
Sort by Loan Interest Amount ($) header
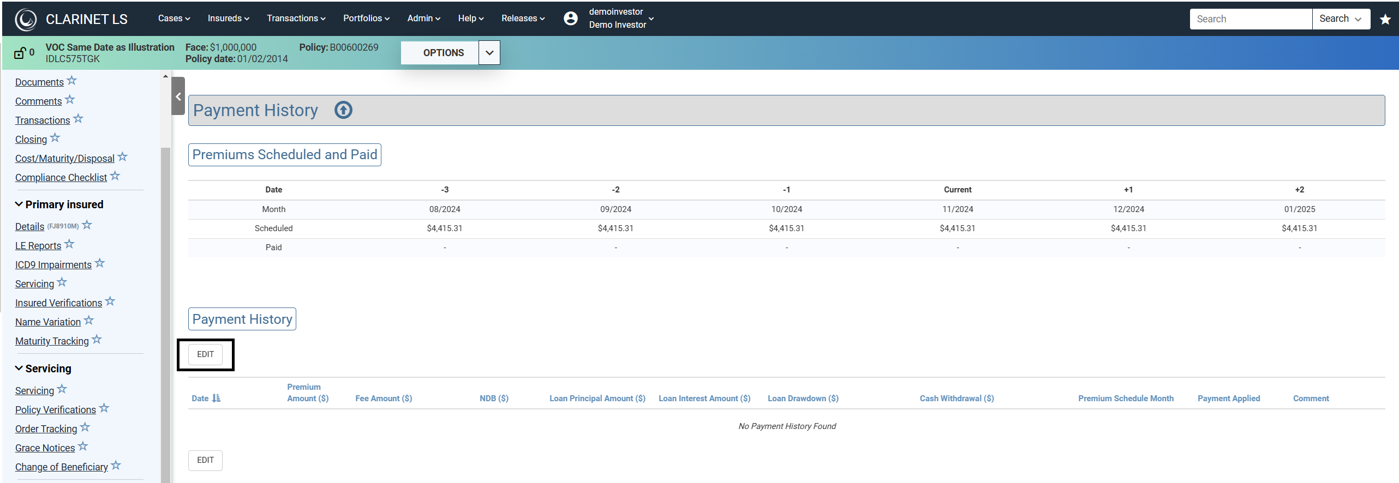tap(704, 399)
